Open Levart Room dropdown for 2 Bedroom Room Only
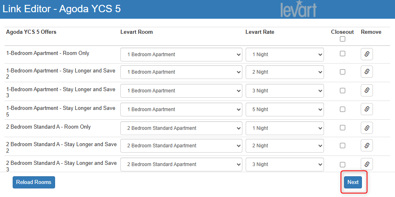The image size is (395, 197). click(x=181, y=128)
